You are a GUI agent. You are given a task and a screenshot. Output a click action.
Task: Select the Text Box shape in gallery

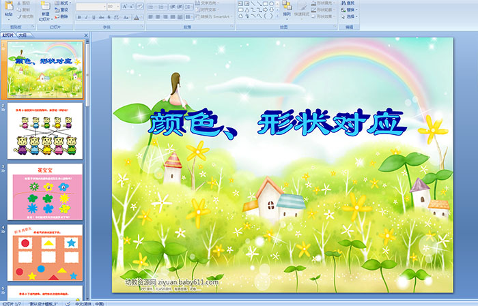click(241, 3)
